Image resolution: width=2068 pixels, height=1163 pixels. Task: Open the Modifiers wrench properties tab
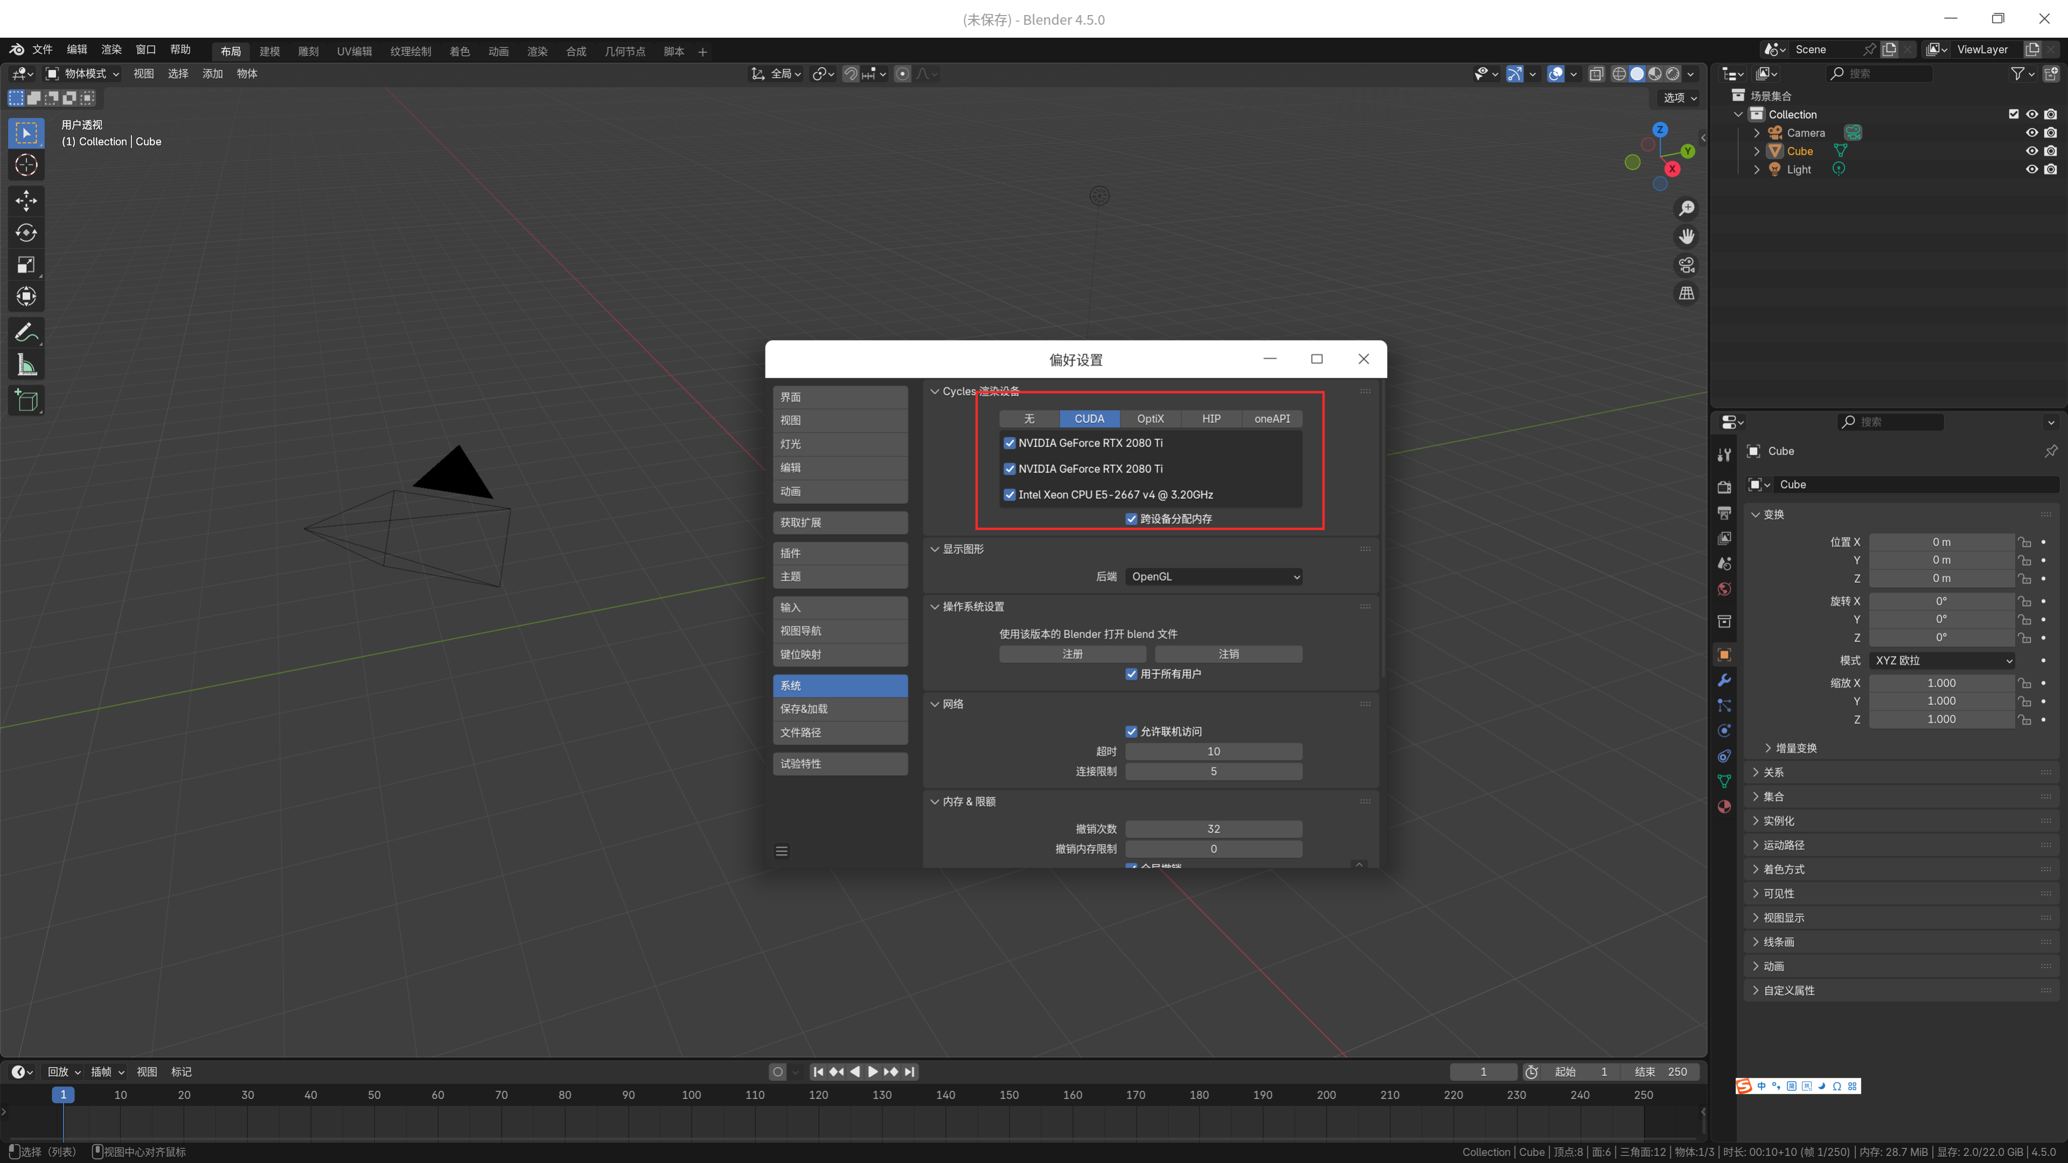1724,681
